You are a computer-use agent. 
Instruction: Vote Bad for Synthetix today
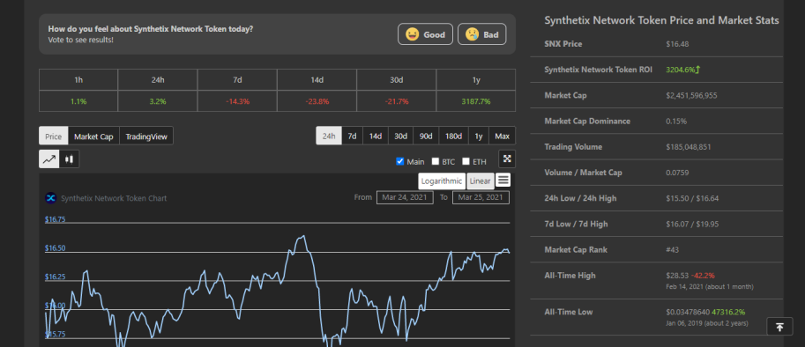[481, 34]
